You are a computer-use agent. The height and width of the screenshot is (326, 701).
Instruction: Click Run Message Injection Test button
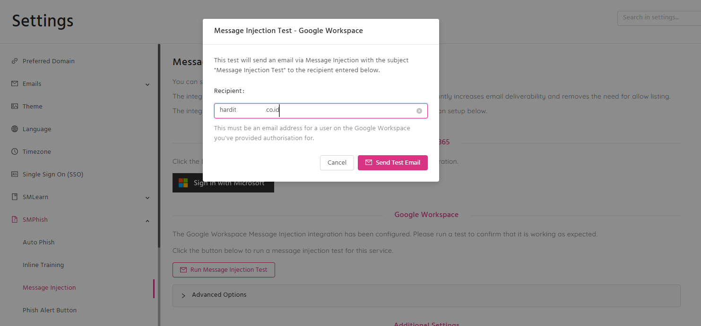(224, 270)
